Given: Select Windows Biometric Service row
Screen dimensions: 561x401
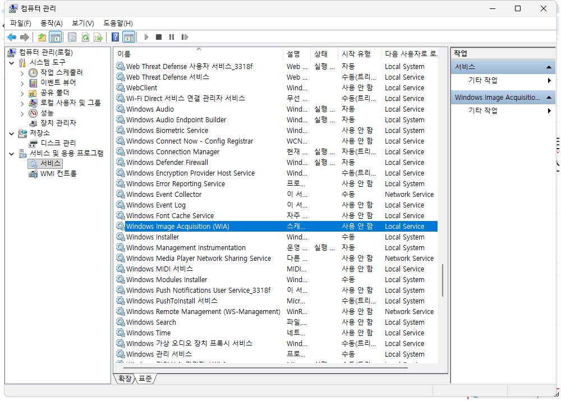Looking at the screenshot, I should pos(276,131).
